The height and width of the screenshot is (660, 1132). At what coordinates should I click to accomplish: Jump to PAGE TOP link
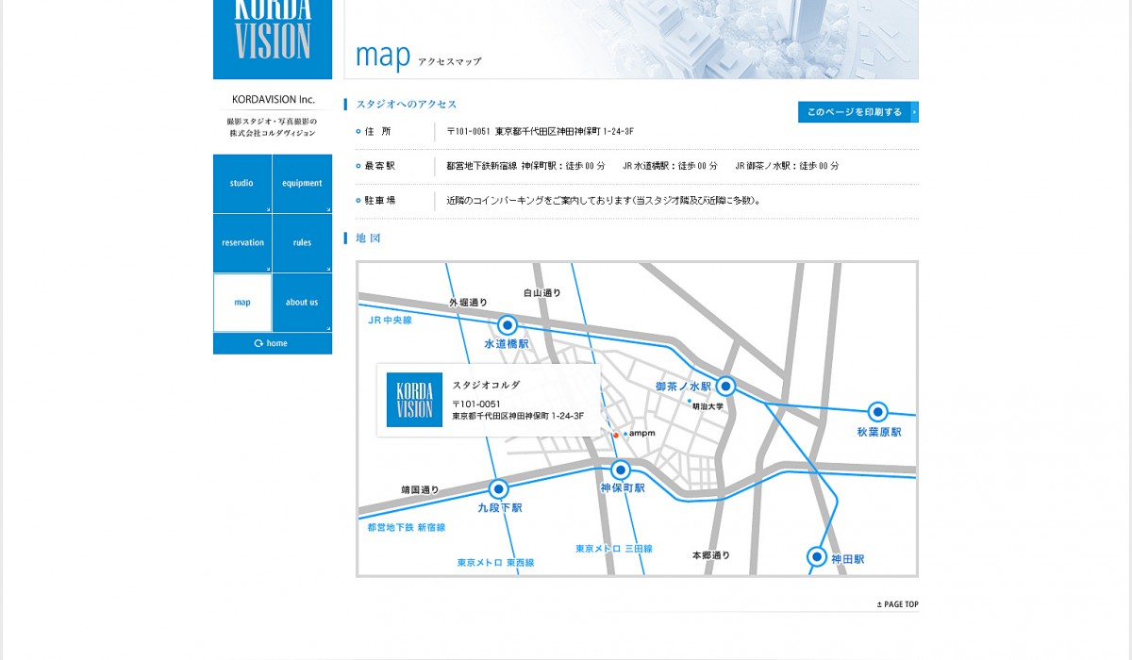897,604
